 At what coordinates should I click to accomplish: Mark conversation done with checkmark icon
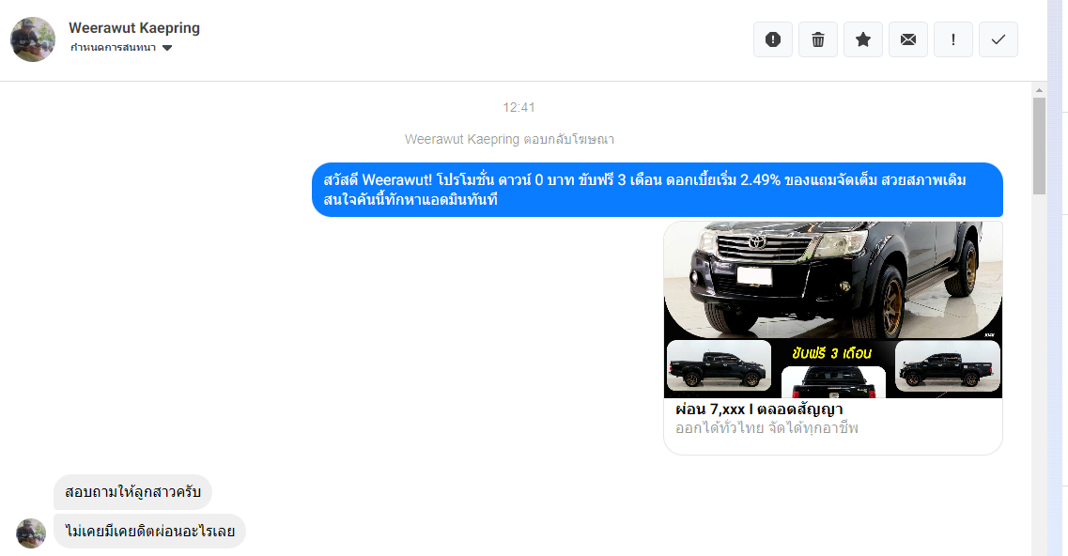click(998, 39)
